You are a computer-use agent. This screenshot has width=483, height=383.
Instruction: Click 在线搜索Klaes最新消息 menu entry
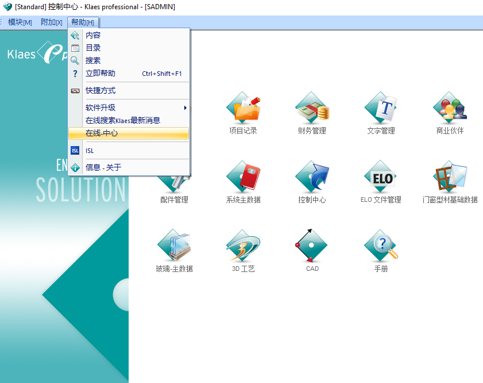tap(129, 120)
